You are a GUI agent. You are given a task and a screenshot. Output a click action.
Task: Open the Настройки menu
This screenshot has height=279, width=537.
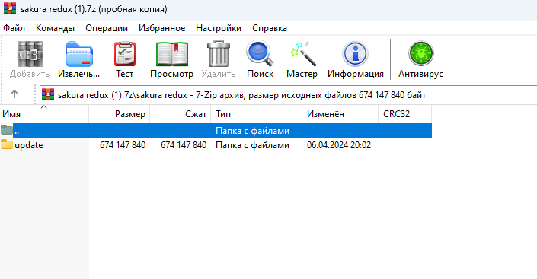pos(219,28)
